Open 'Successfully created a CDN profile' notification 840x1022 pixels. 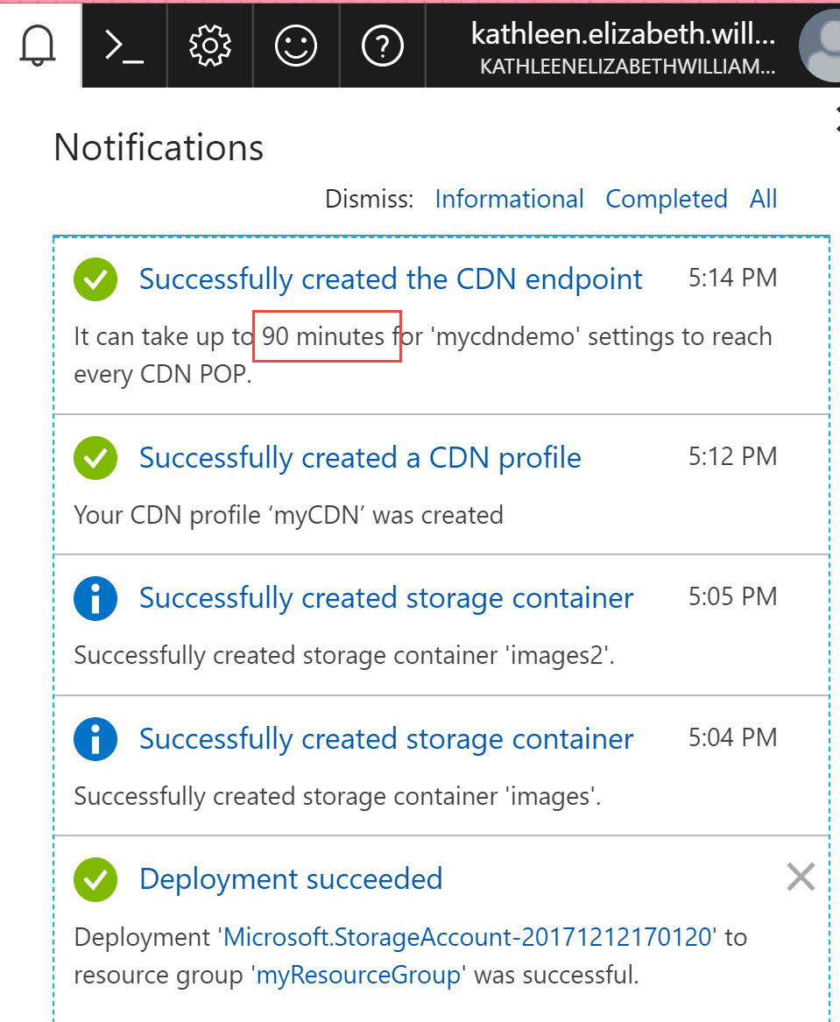pyautogui.click(x=360, y=457)
